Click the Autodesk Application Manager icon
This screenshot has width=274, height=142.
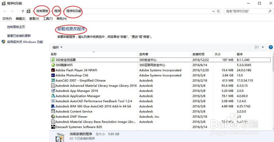click(53, 96)
